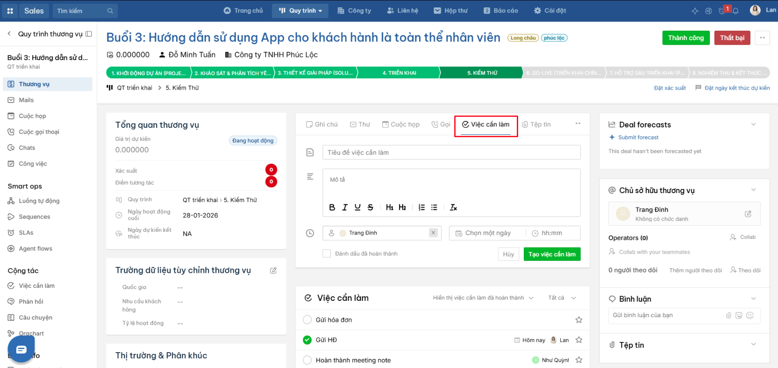Image resolution: width=778 pixels, height=368 pixels.
Task: Select the 4. Triển khai pipeline stage
Action: point(399,73)
